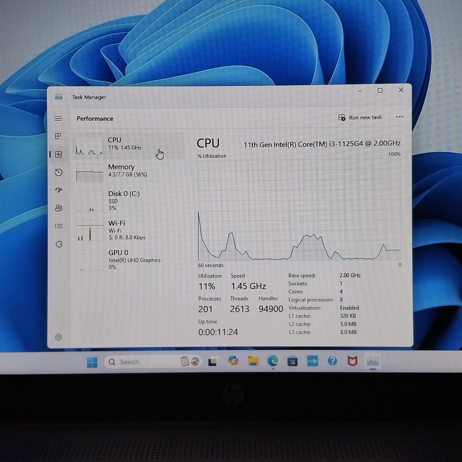Open Task View from the taskbar
This screenshot has height=462, width=462.
point(213,362)
